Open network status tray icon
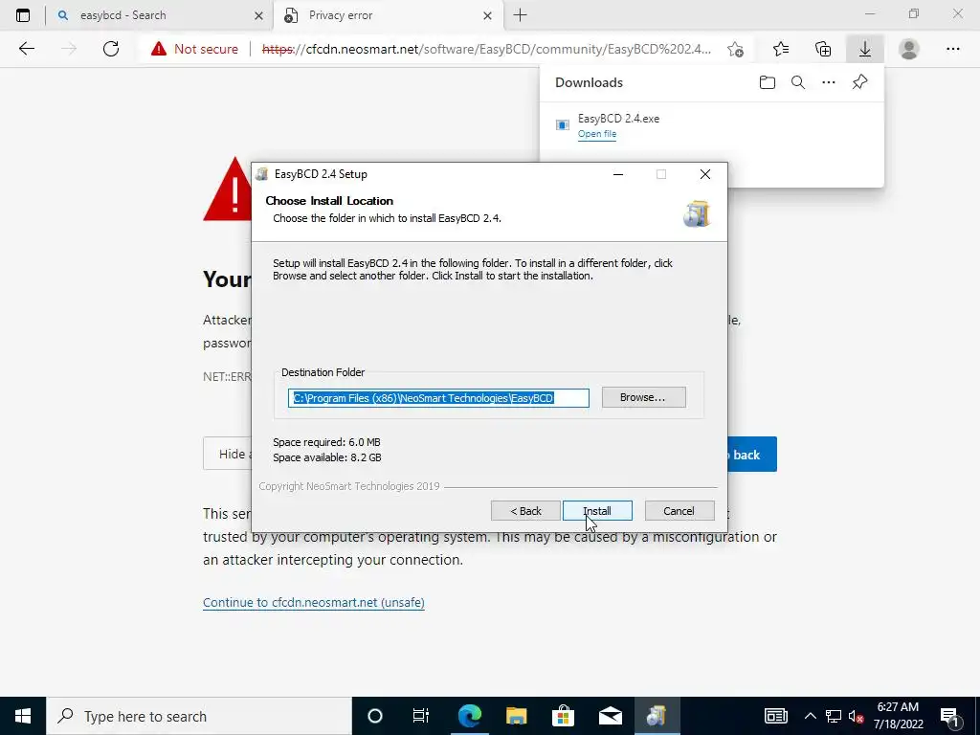Image resolution: width=980 pixels, height=735 pixels. [834, 716]
